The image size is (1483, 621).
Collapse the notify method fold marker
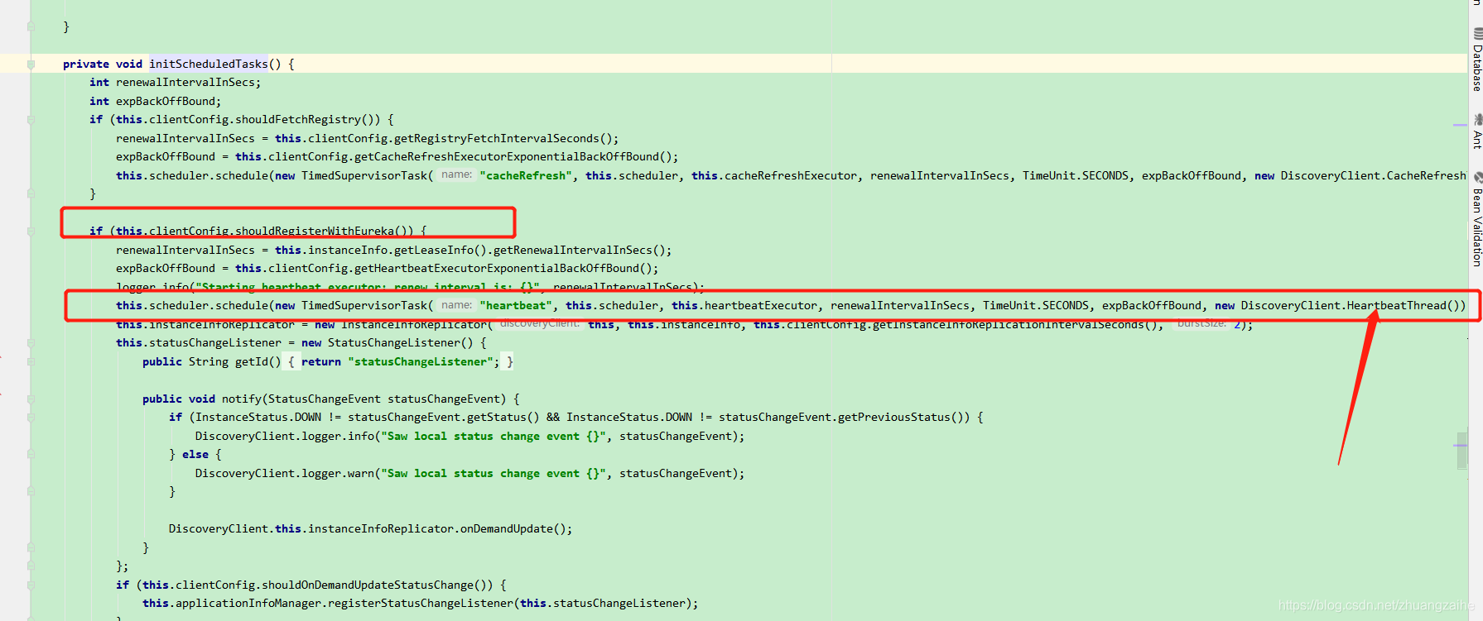(31, 399)
